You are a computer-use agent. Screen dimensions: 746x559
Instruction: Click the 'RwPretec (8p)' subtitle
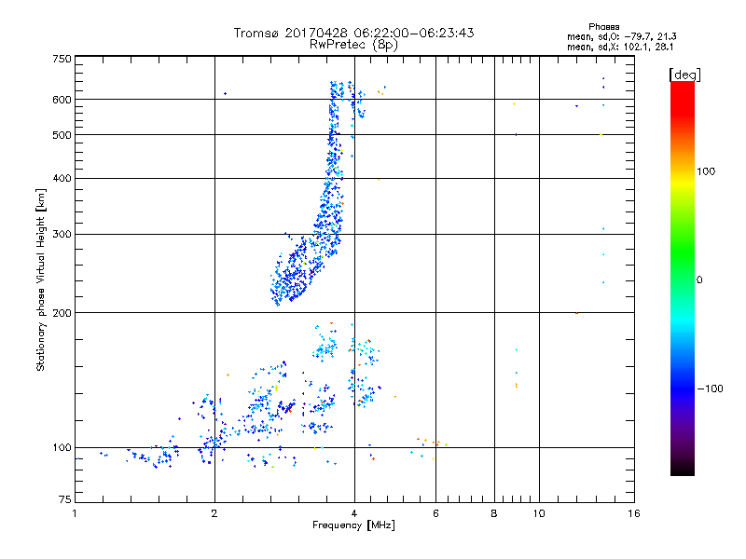(x=353, y=45)
